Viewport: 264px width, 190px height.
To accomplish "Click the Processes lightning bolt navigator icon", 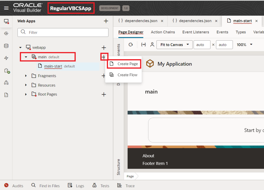I will pos(6,58).
